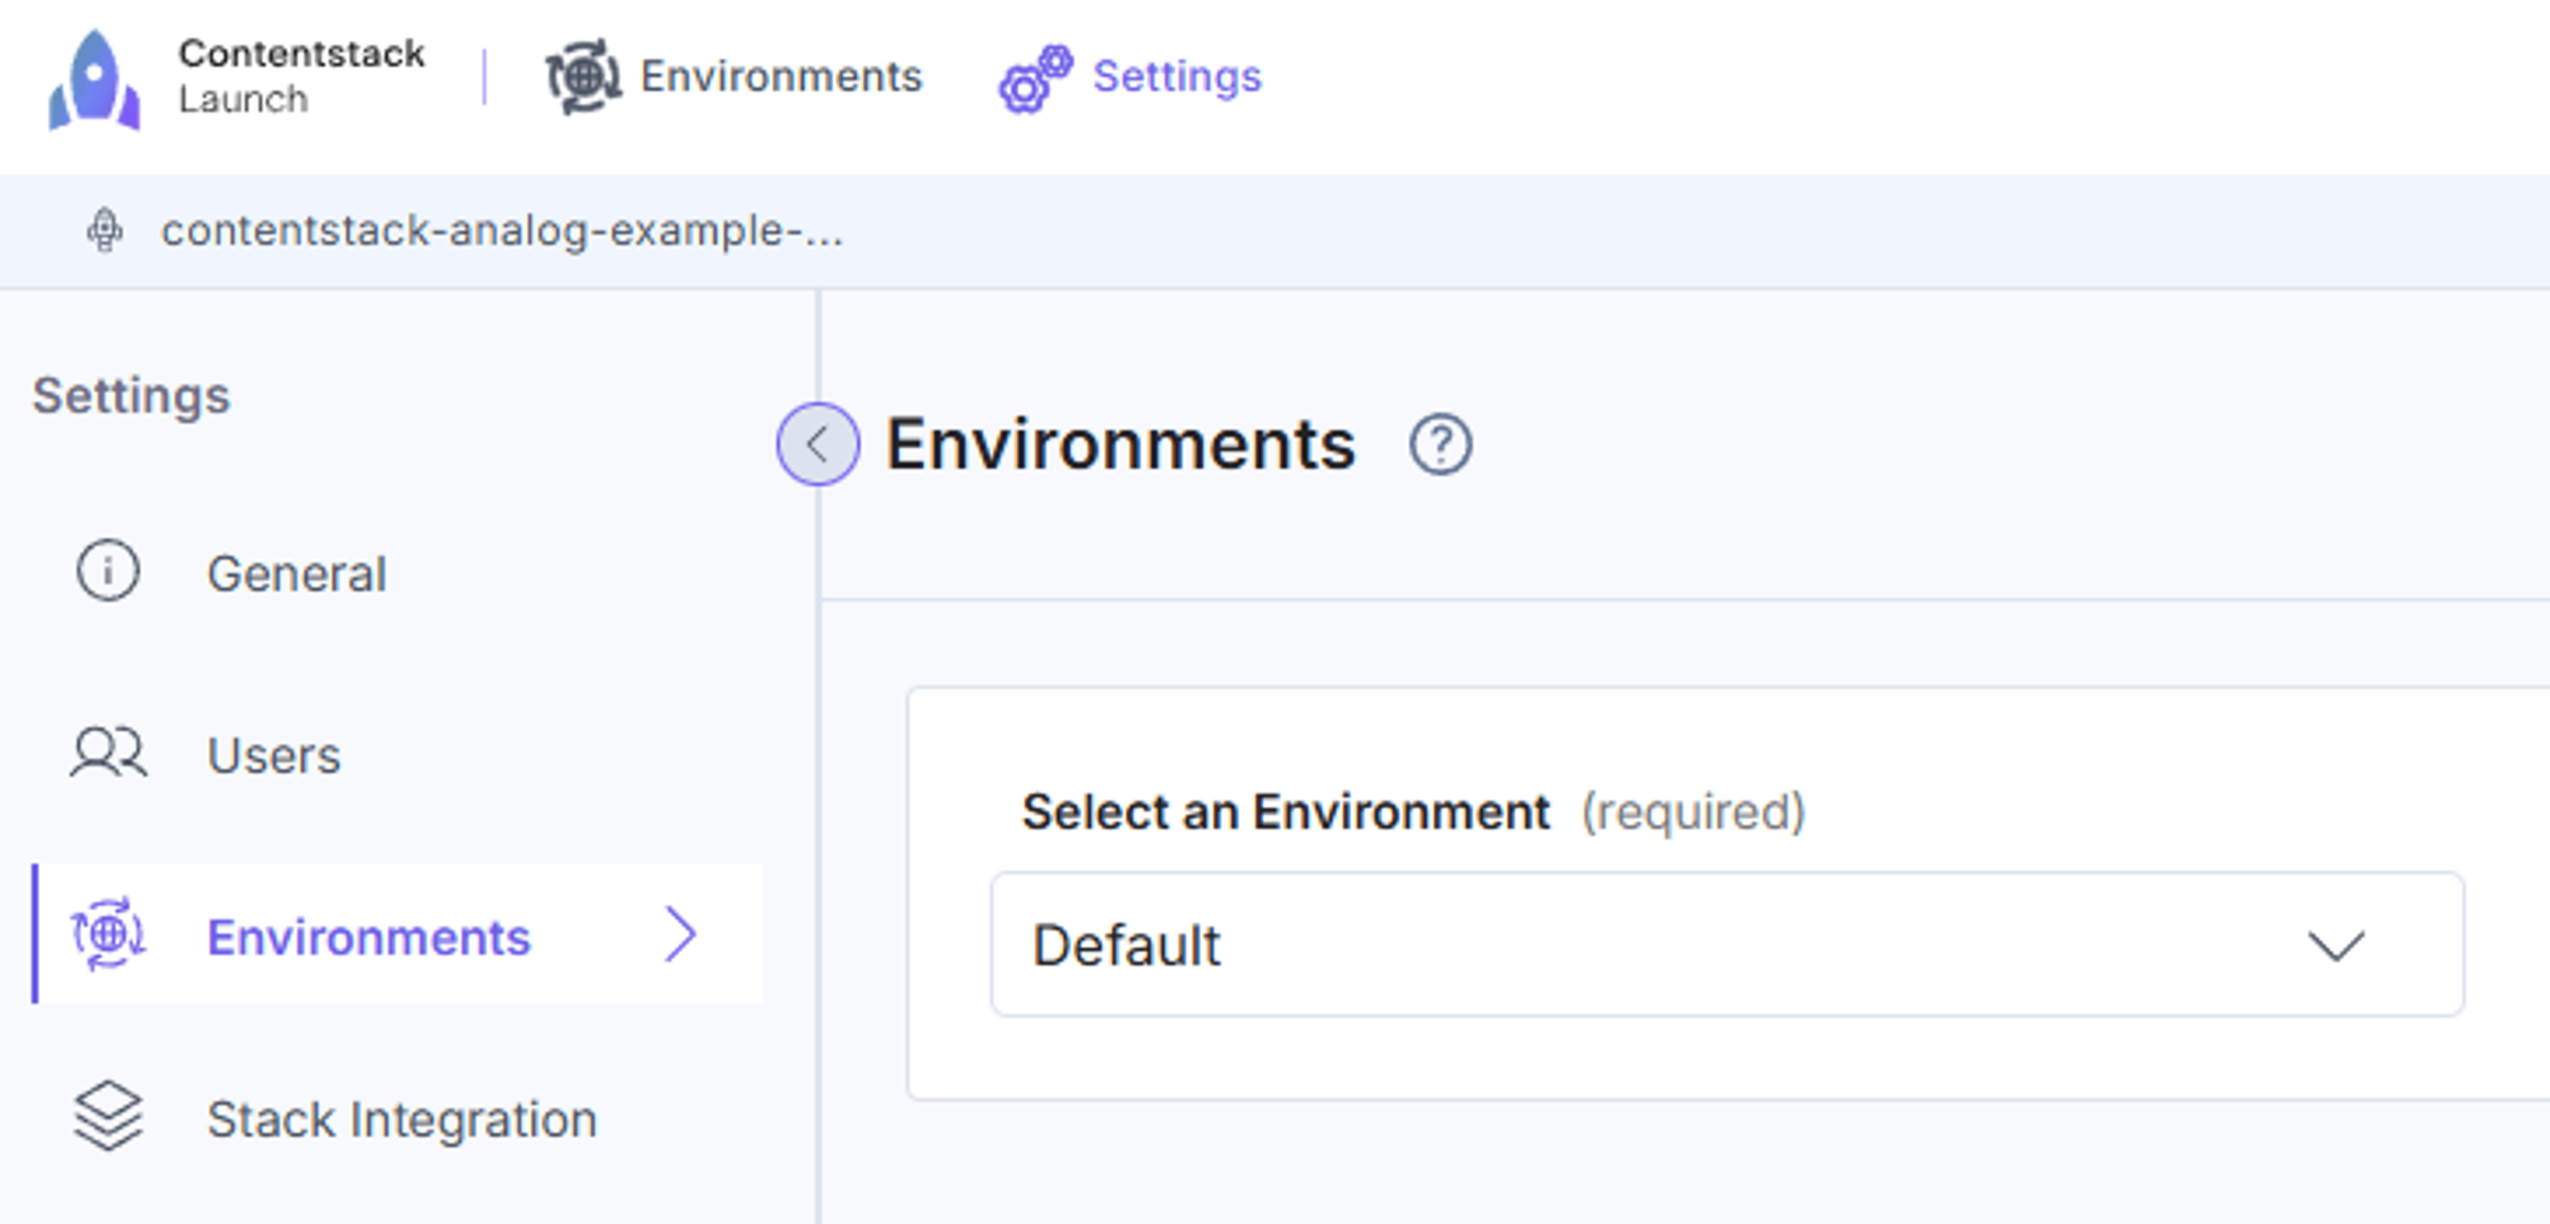This screenshot has height=1224, width=2550.
Task: Click the Contentstack Launch rocket logo
Action: point(94,79)
